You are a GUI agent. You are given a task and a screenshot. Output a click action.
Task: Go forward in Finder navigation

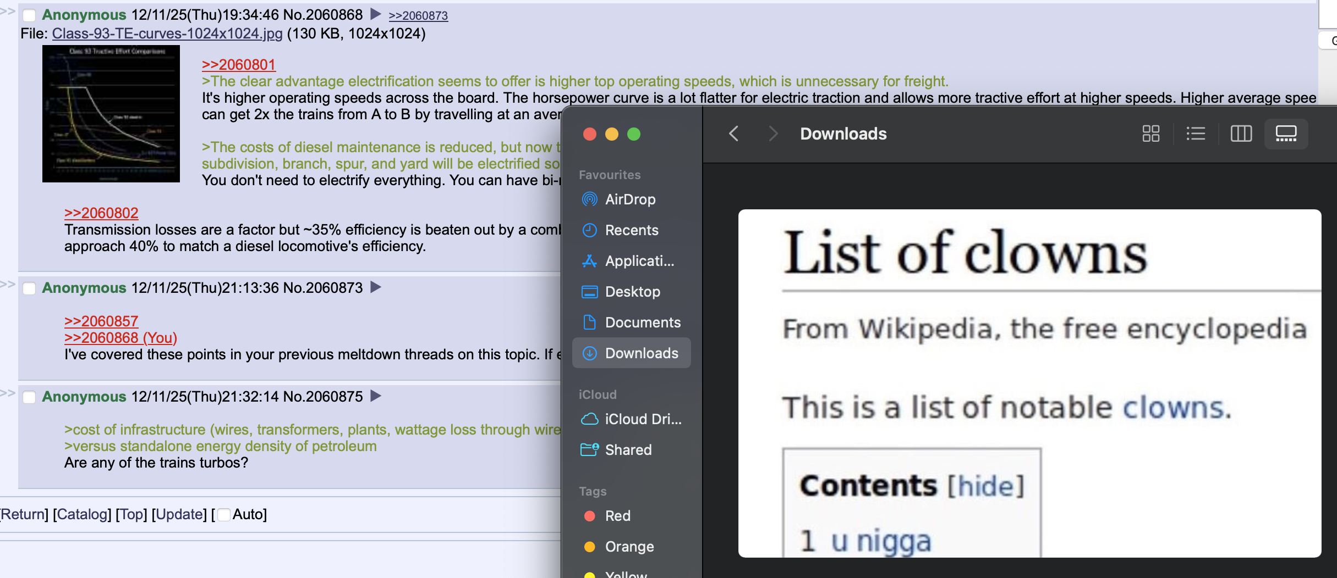click(773, 134)
